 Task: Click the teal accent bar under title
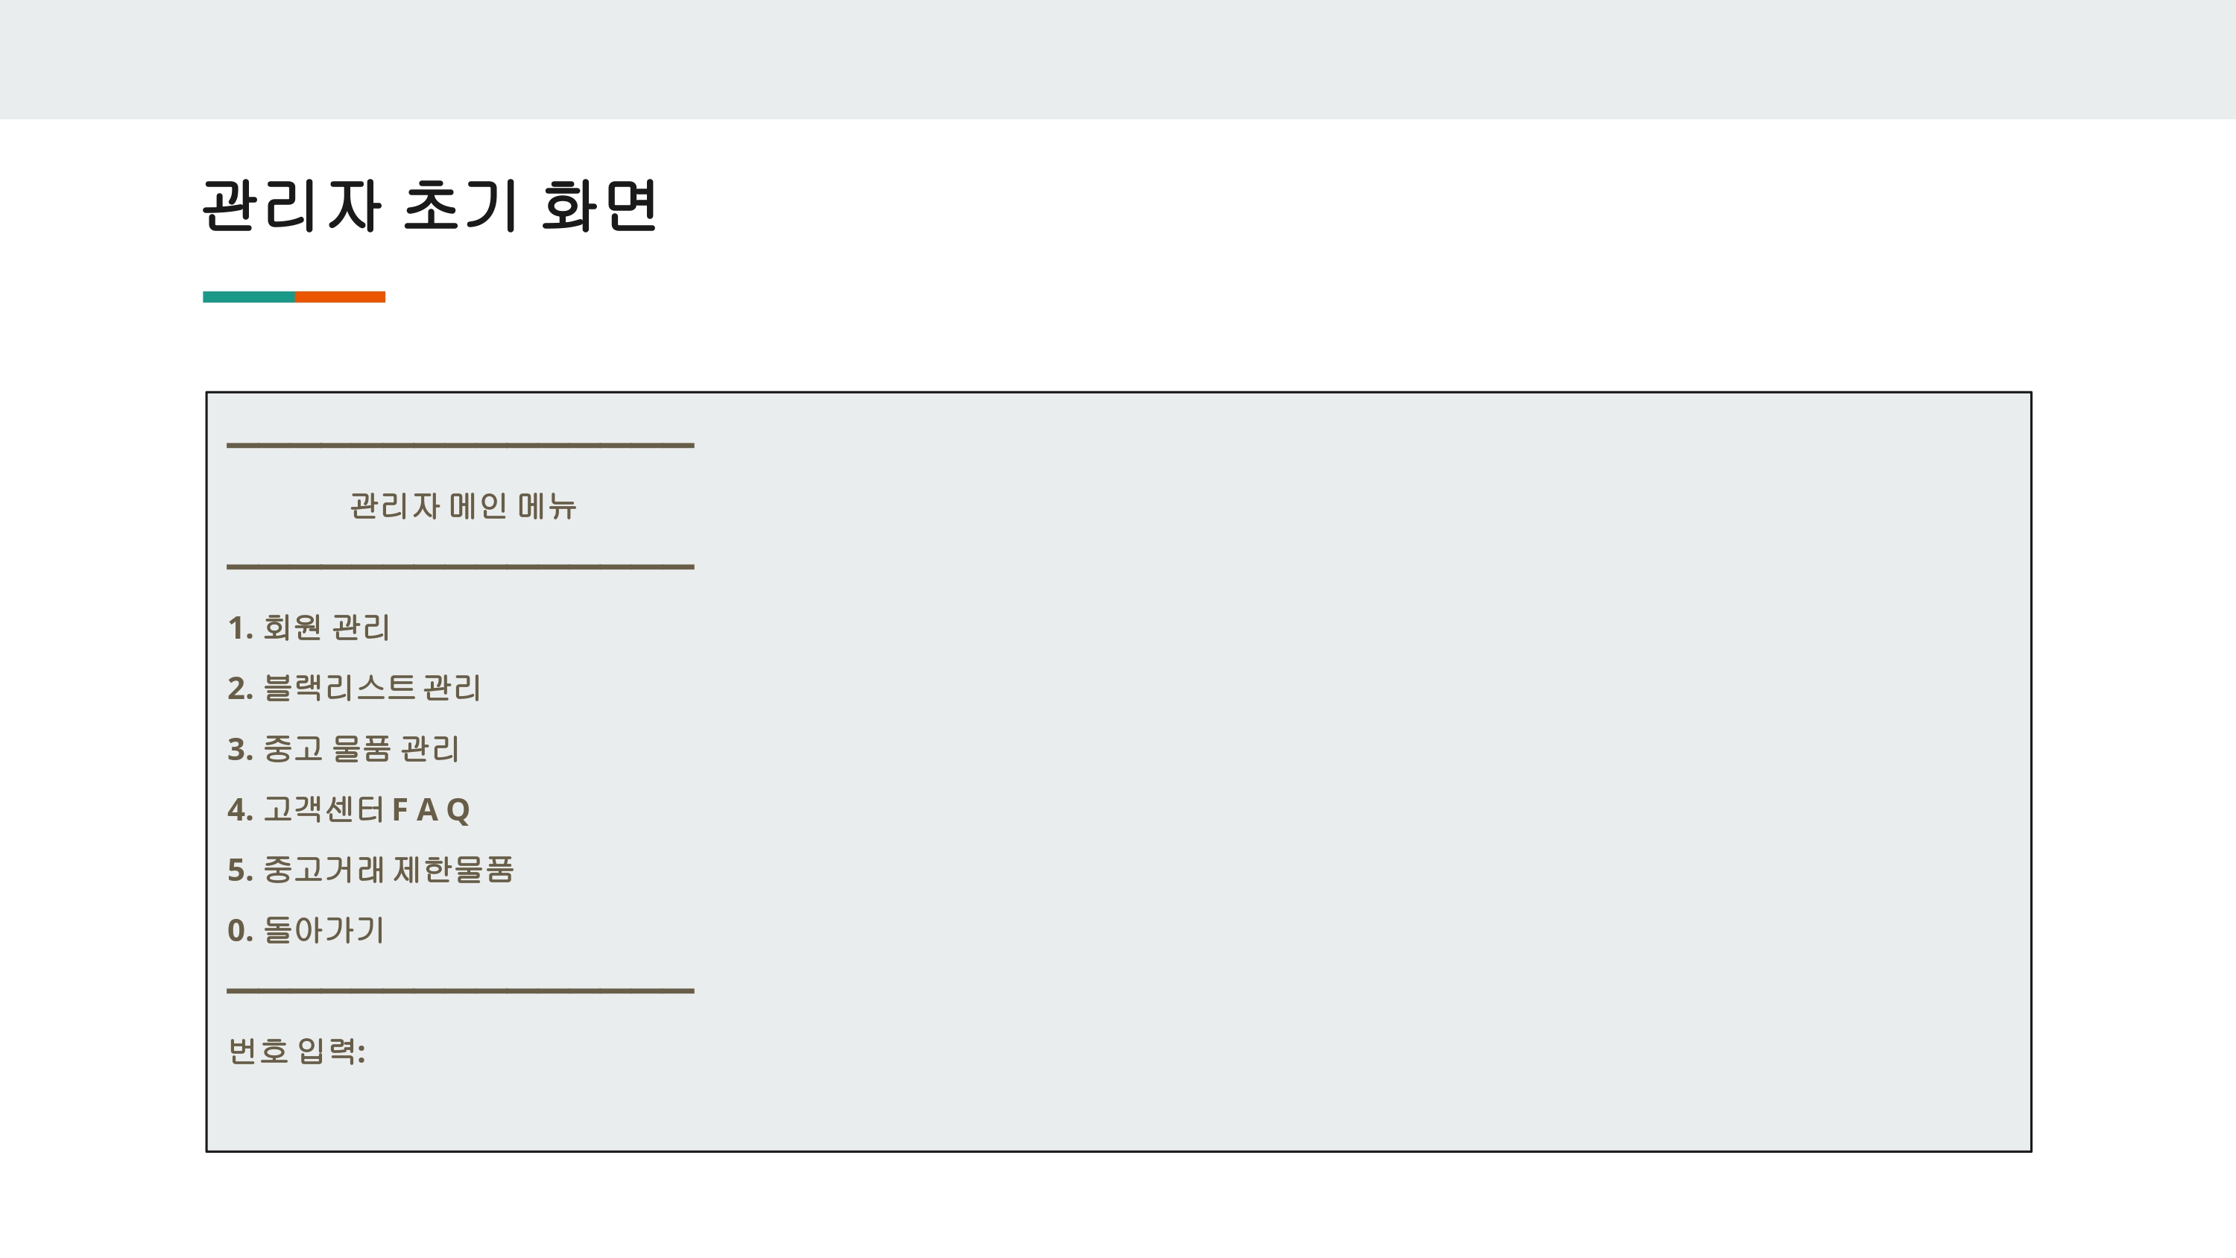tap(249, 297)
